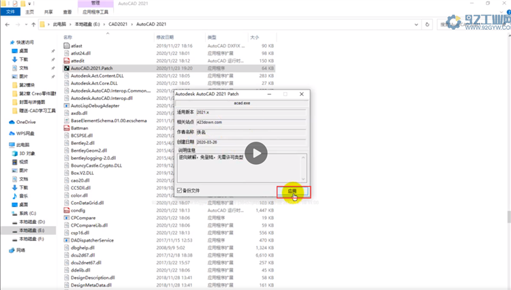
Task: Open the 应用程序工具 ribbon tab
Action: point(95,12)
